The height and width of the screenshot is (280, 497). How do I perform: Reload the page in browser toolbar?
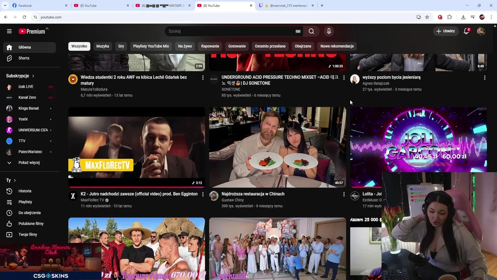tap(24, 17)
